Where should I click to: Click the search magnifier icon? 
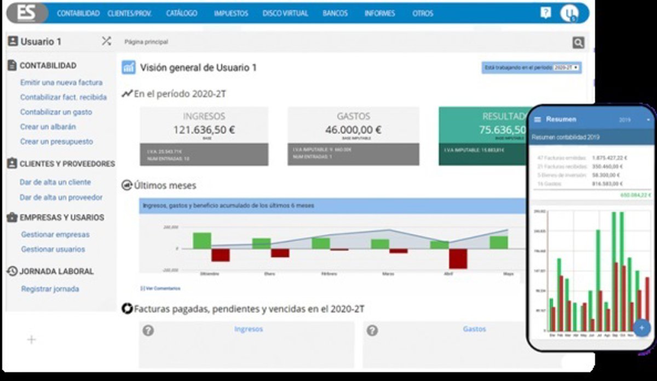click(x=578, y=43)
